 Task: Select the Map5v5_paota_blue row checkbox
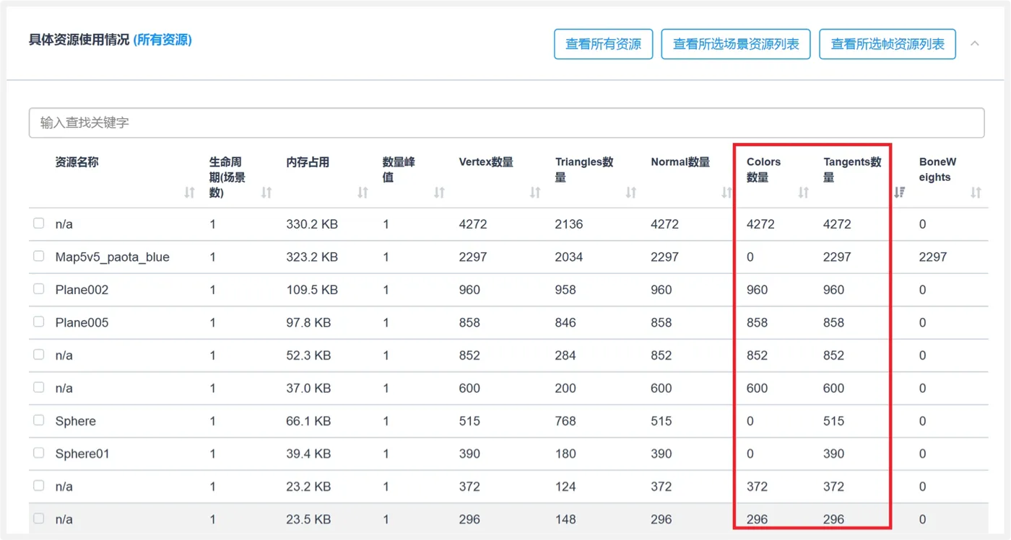click(x=39, y=256)
